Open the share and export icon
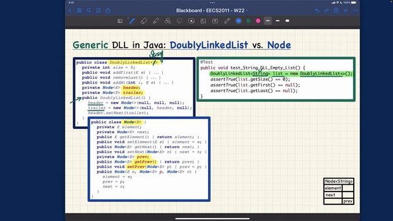 click(x=108, y=10)
